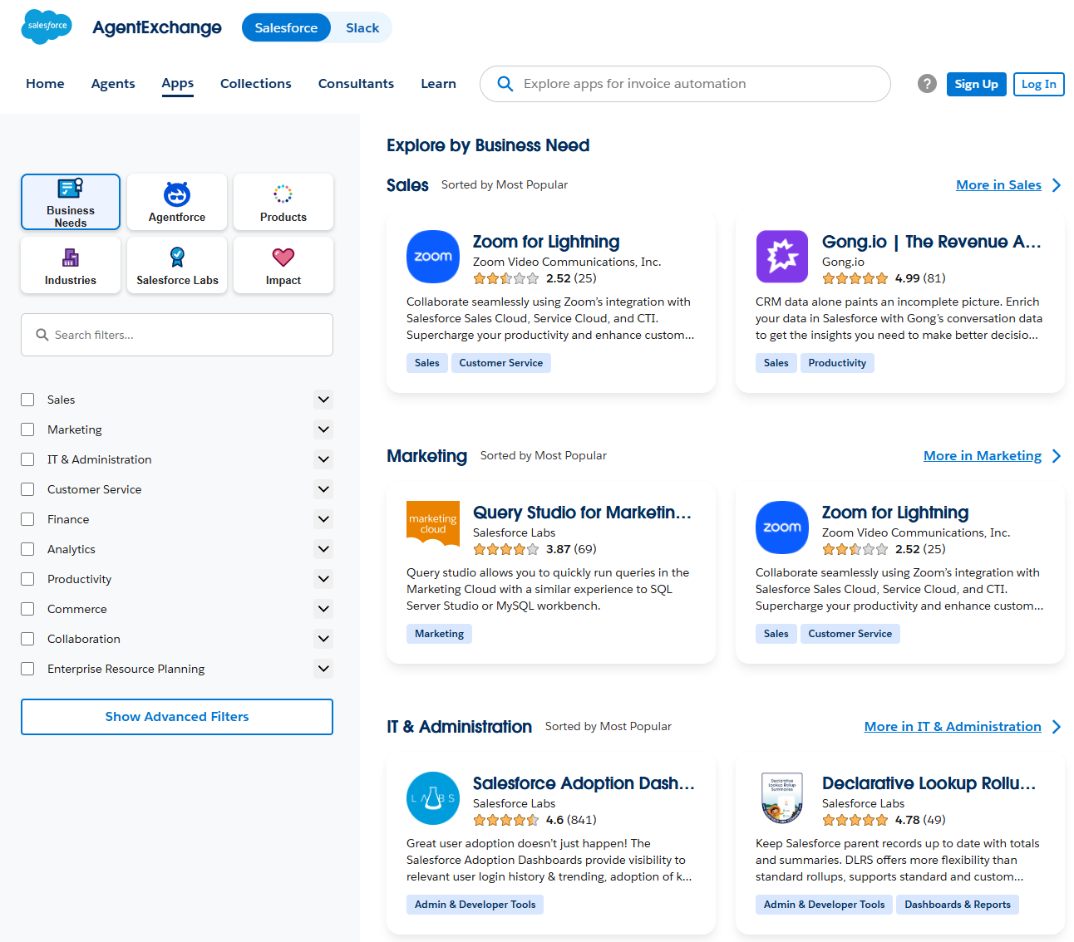Screen dimensions: 1074x942
Task: Switch to the Slack marketplace toggle
Action: pos(362,27)
